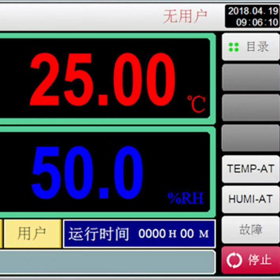280x280 pixels.
Task: Open the 目录 menu
Action: (251, 47)
